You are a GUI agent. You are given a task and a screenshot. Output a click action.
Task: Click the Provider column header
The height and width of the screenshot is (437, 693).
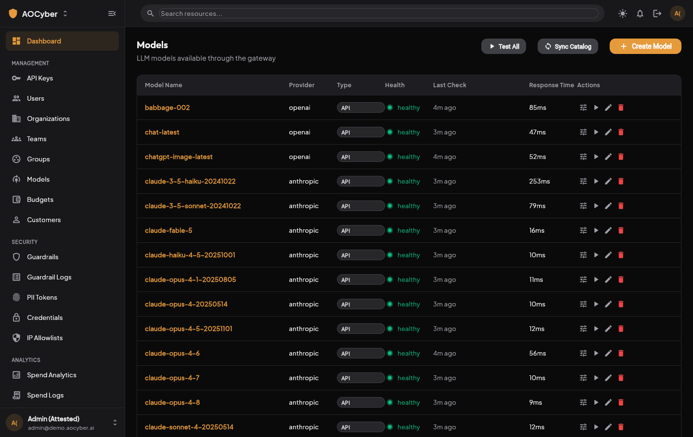[x=302, y=85]
